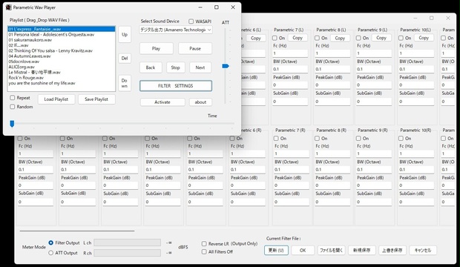This screenshot has height=267, width=460.
Task: Select 02 Thinking Of You salsa track
Action: point(62,50)
